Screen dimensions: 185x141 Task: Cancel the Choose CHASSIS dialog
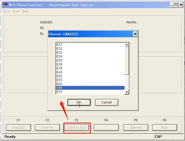point(106,102)
